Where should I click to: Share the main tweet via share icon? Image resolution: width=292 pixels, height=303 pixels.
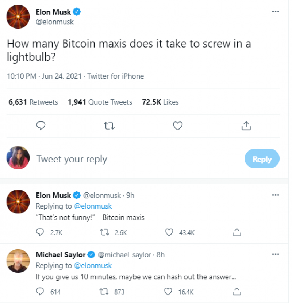click(x=246, y=126)
